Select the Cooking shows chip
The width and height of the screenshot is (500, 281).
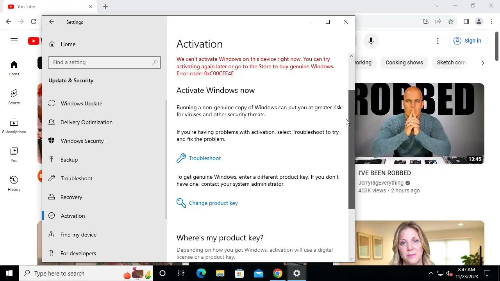tap(404, 62)
